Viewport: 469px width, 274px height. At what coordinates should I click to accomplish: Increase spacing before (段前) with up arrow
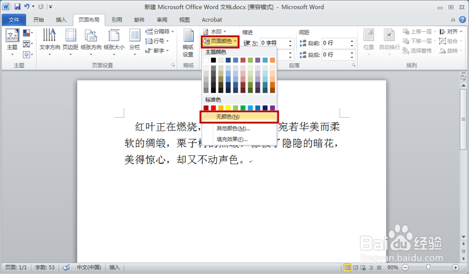[352, 41]
